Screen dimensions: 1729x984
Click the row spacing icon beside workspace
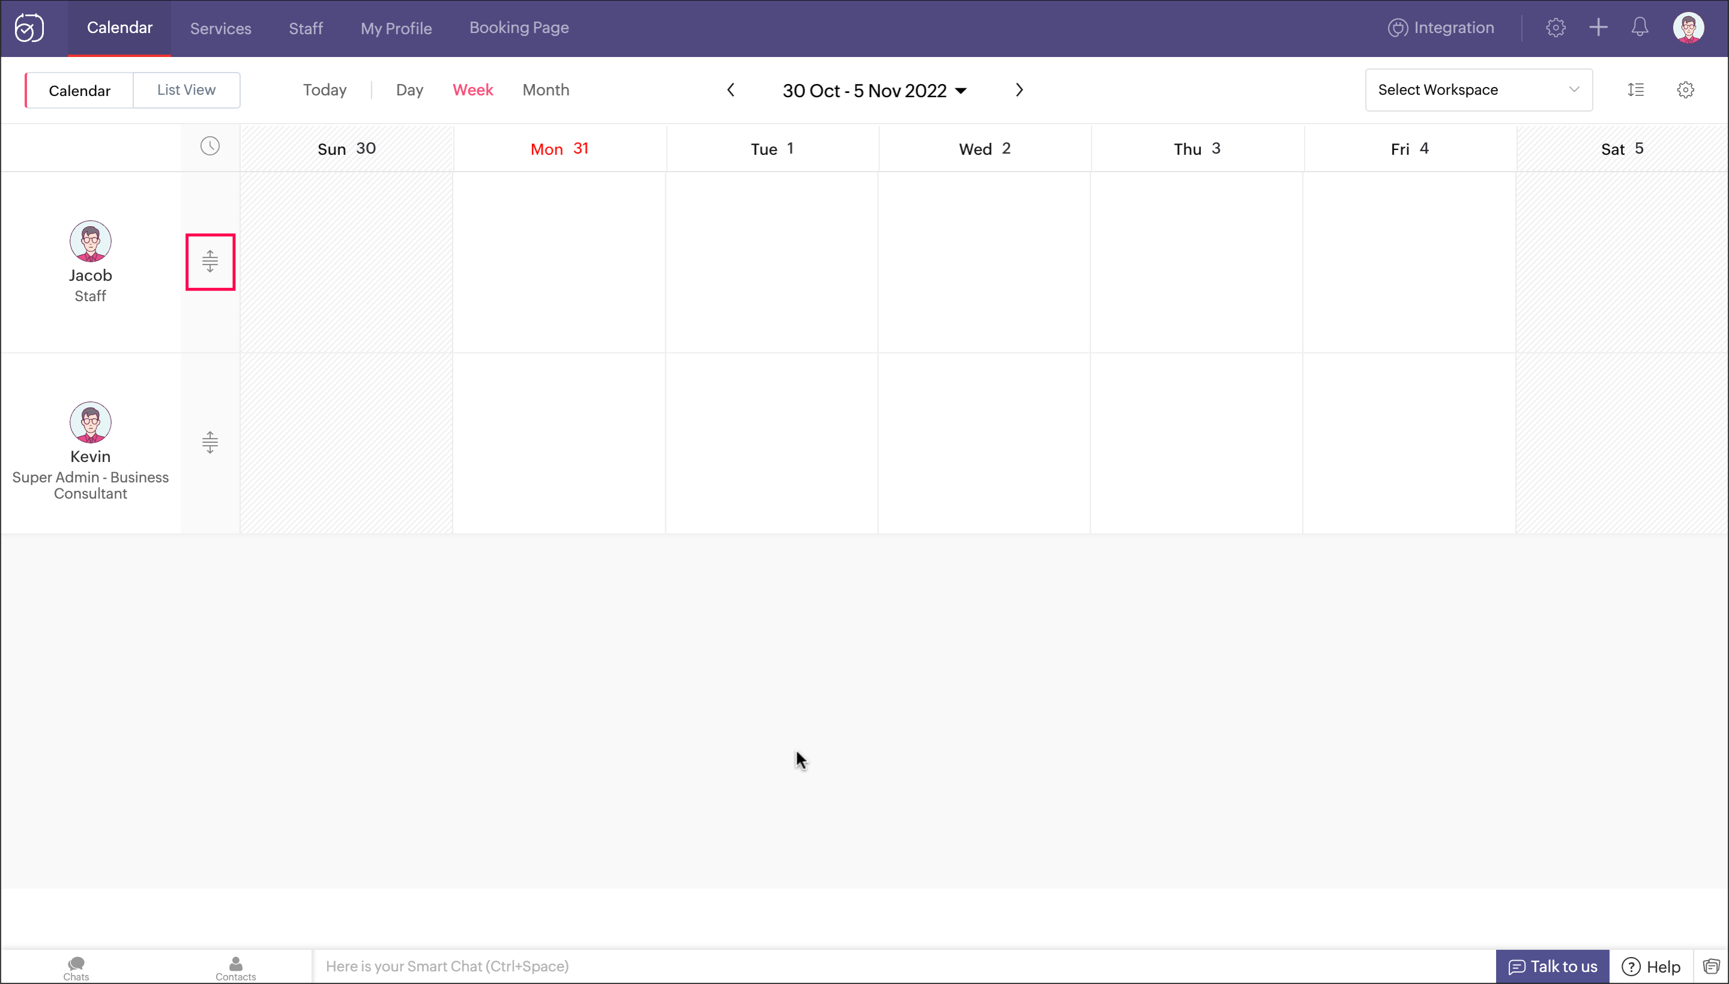[1635, 90]
